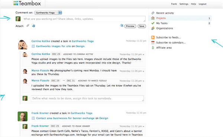223x137 pixels.
Task: Click the orange RSS feed icon
Action: coord(153,37)
